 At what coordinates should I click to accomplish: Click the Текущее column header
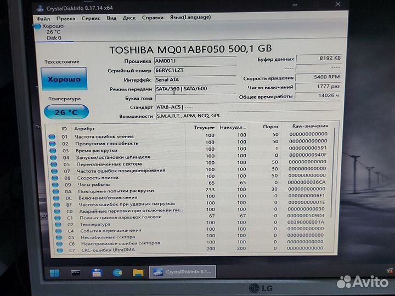[204, 128]
